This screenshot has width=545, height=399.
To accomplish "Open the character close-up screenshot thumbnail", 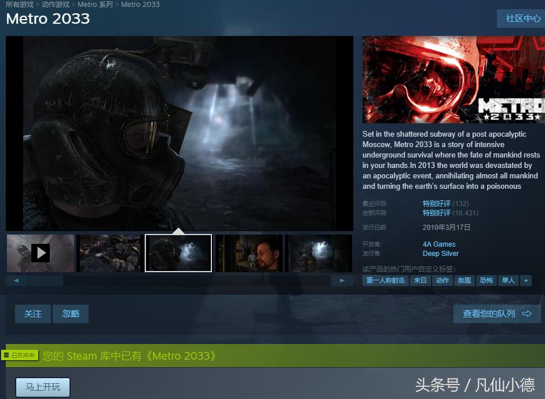I will [x=248, y=252].
